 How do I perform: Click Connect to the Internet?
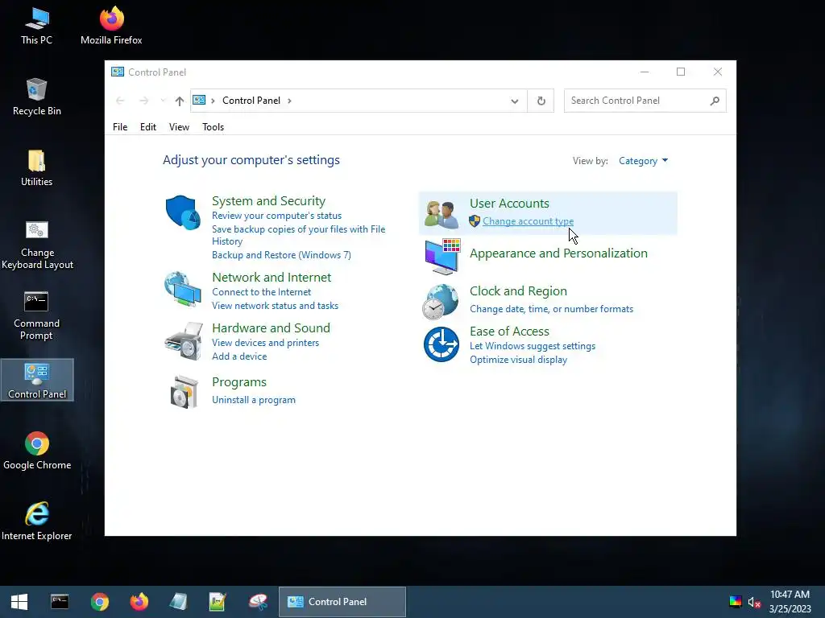(262, 292)
